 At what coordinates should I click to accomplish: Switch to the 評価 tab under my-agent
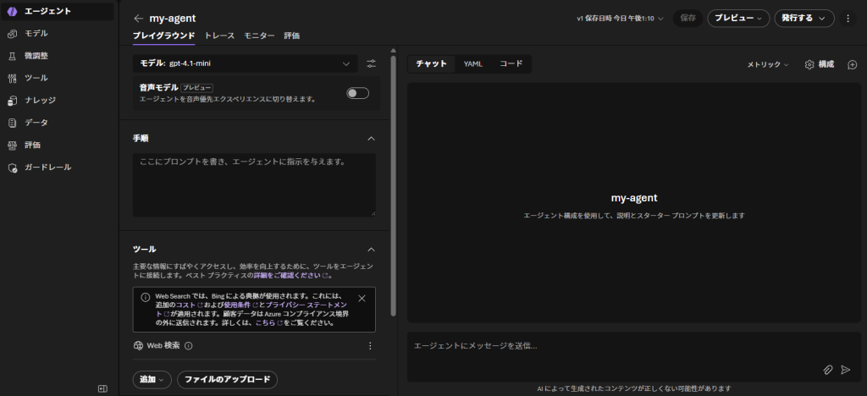[x=292, y=36]
